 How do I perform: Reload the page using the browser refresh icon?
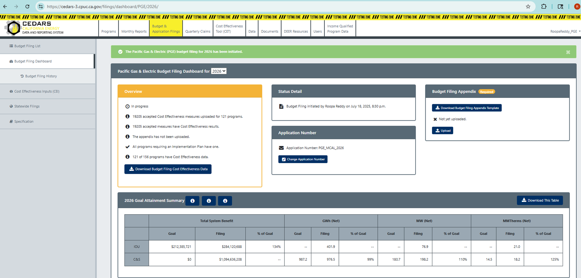28,6
